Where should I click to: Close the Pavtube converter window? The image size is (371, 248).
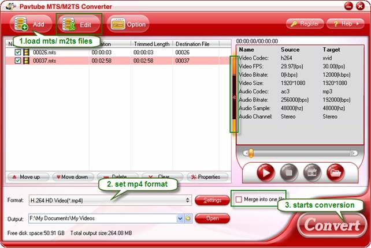pyautogui.click(x=360, y=6)
